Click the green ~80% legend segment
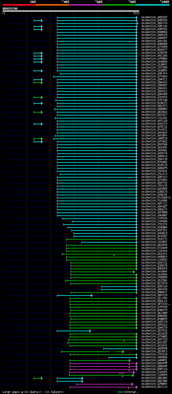 pos(119,5)
